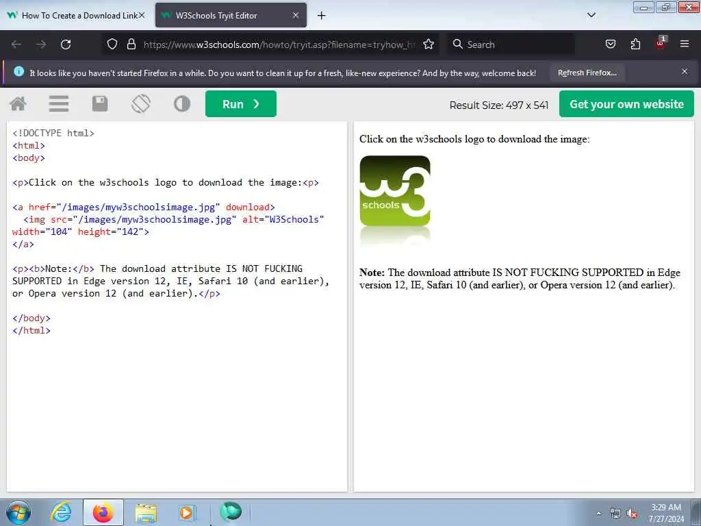
Task: Click the w3schools logo image in the result
Action: (x=395, y=201)
